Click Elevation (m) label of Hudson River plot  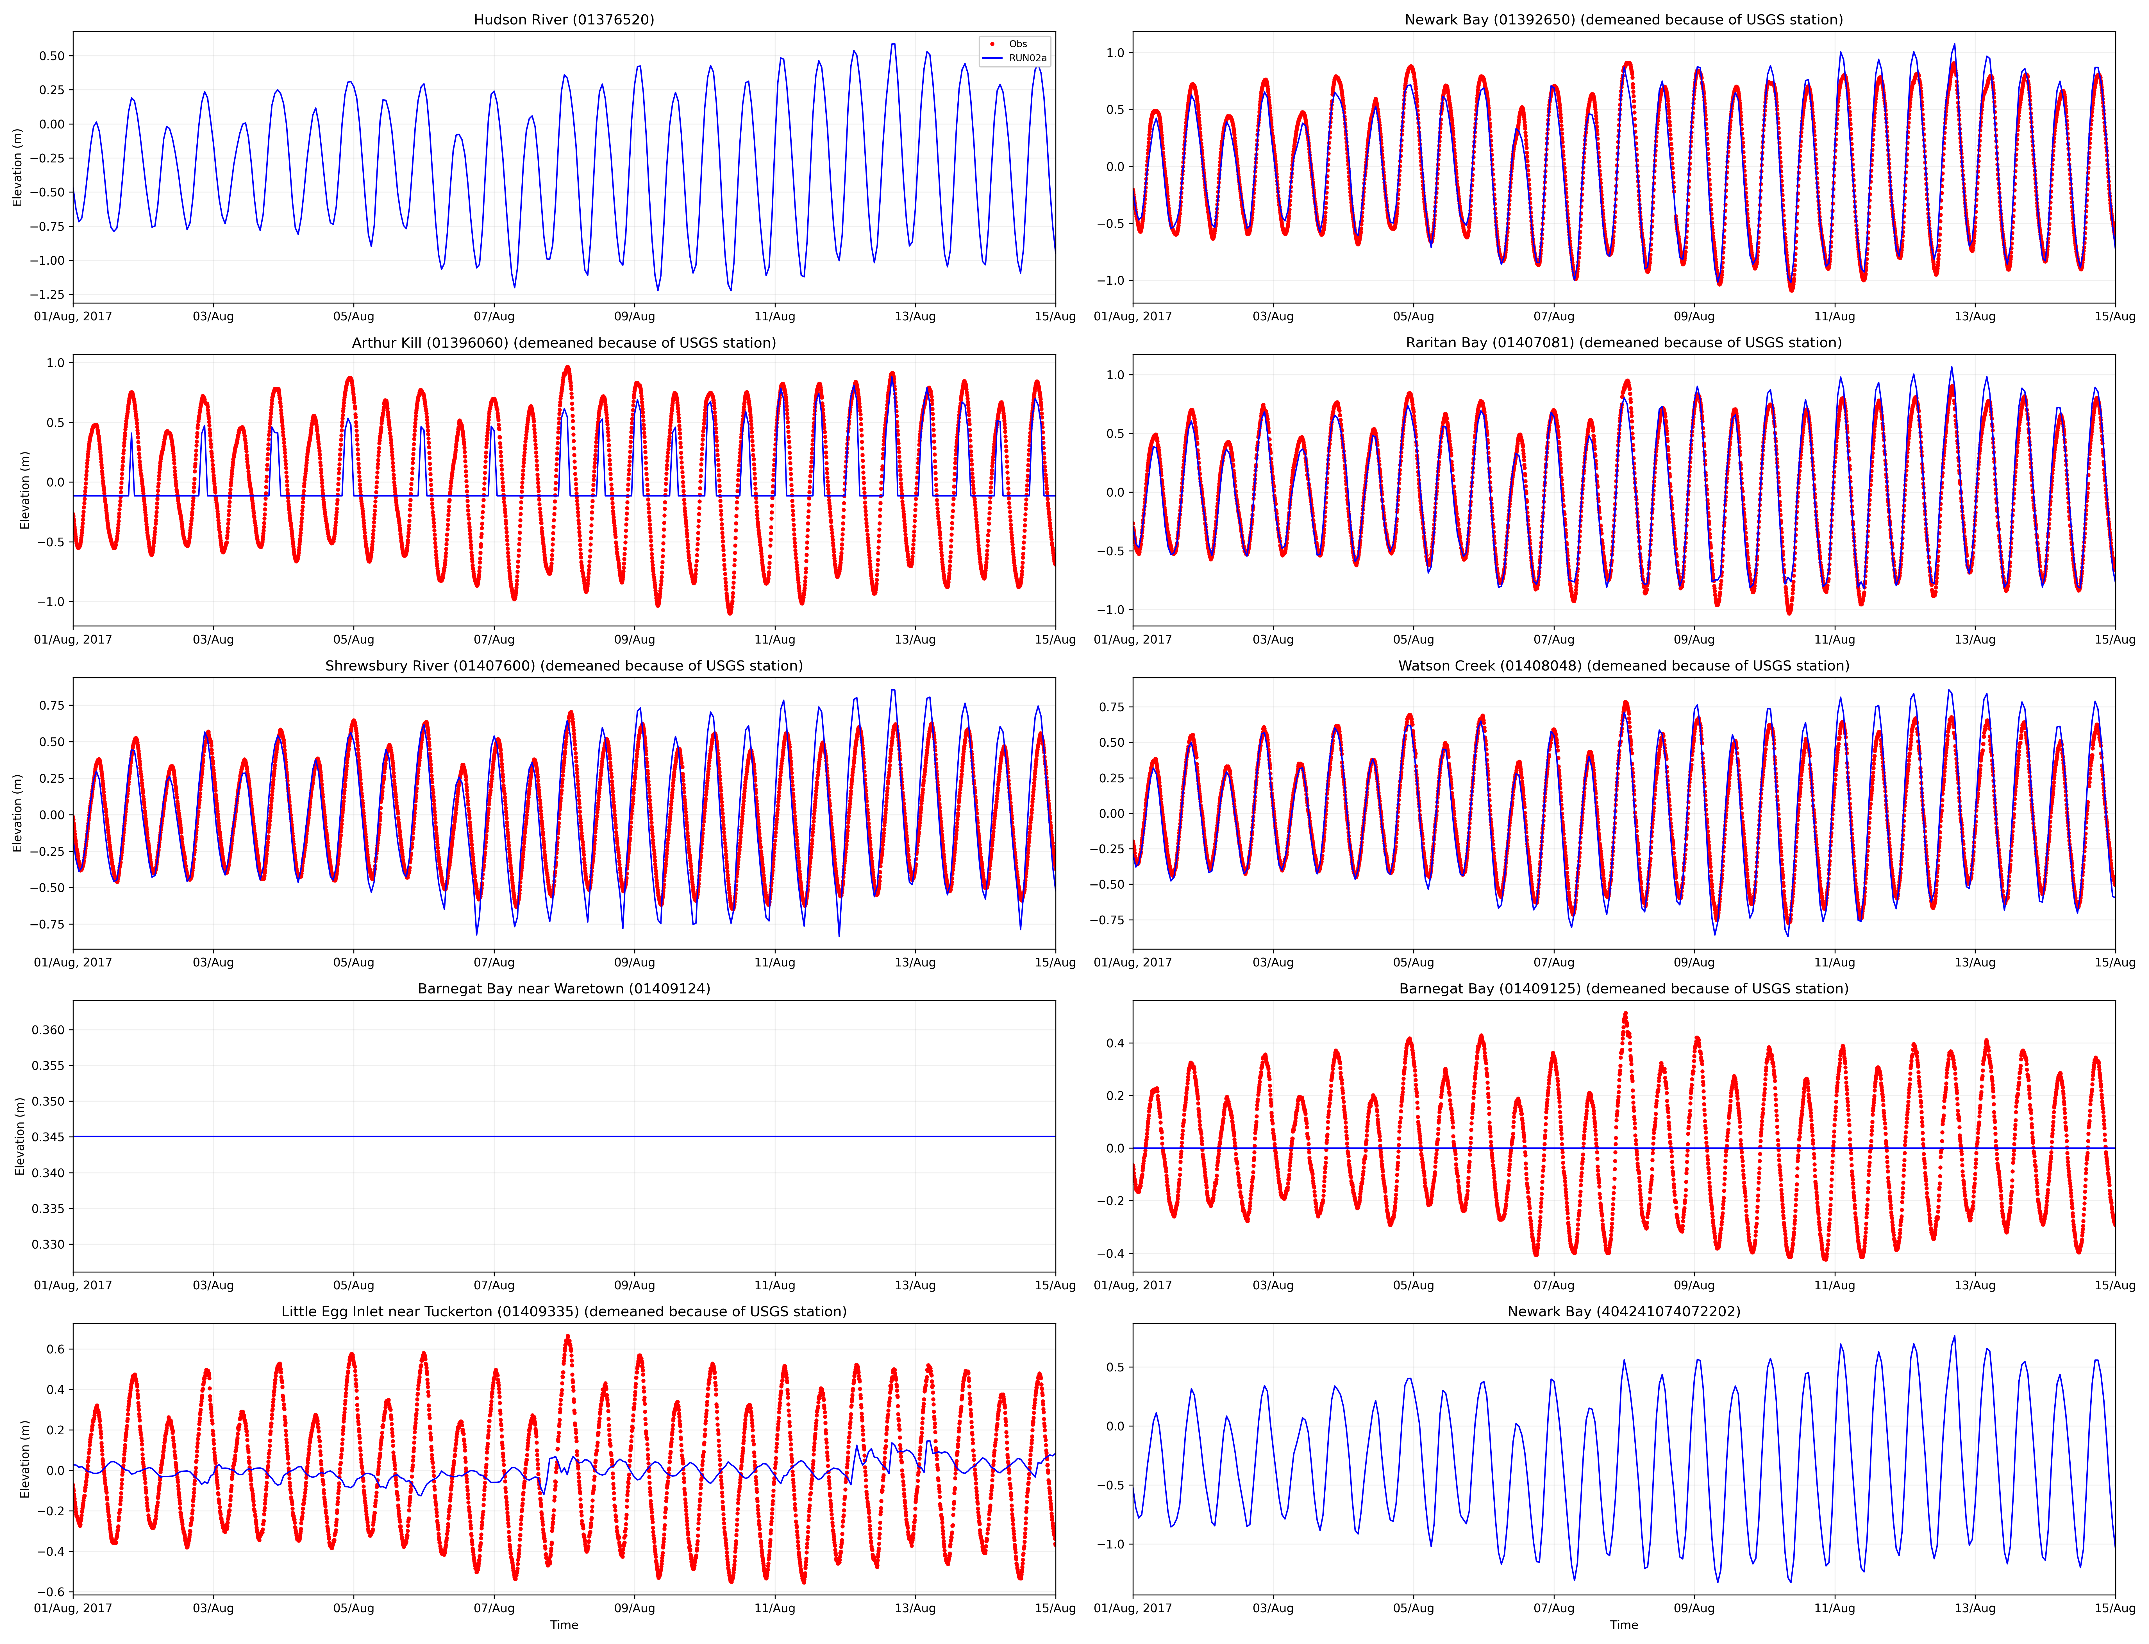17,167
